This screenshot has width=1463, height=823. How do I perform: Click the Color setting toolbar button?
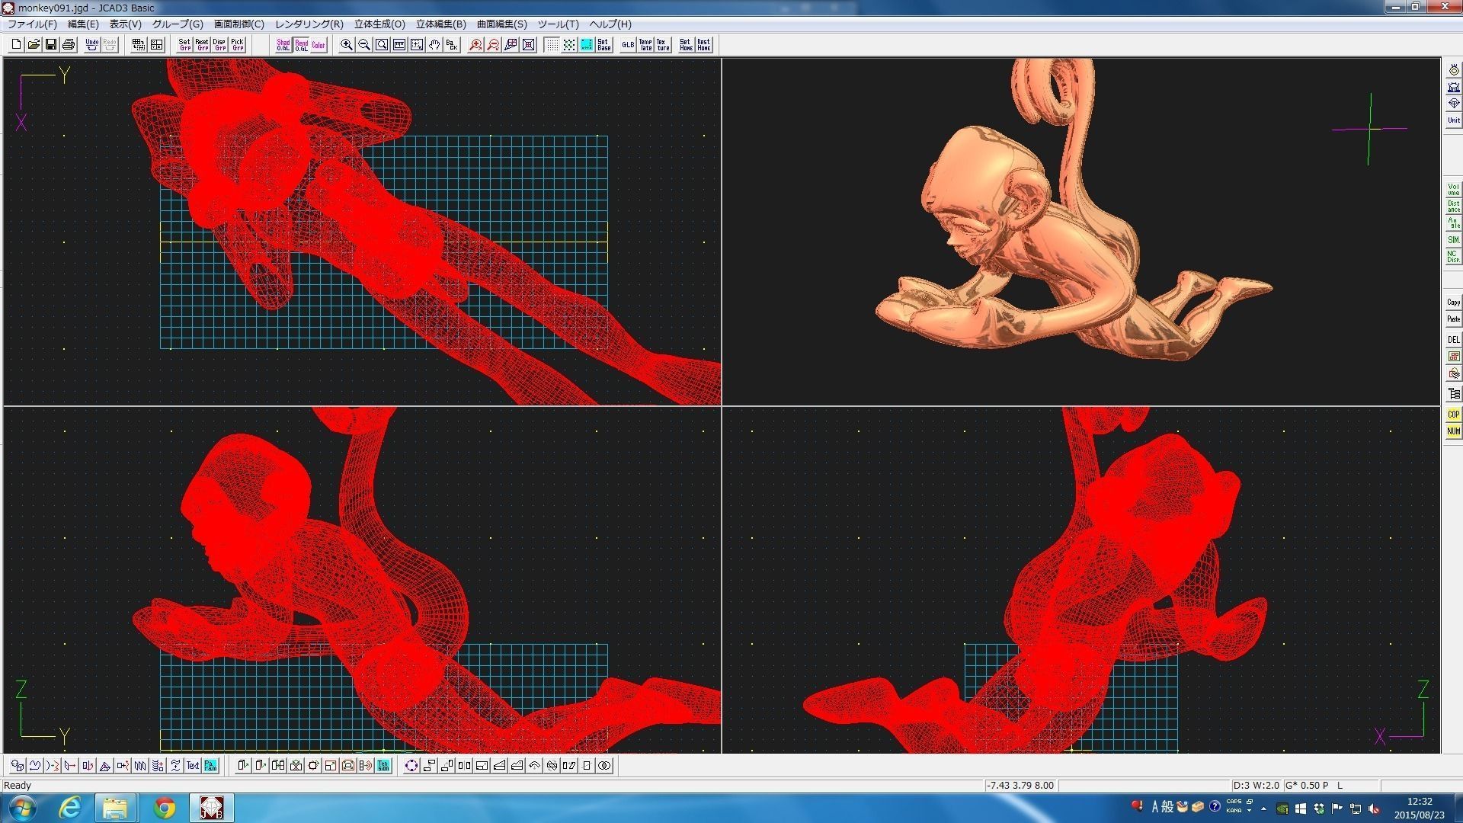pos(319,45)
